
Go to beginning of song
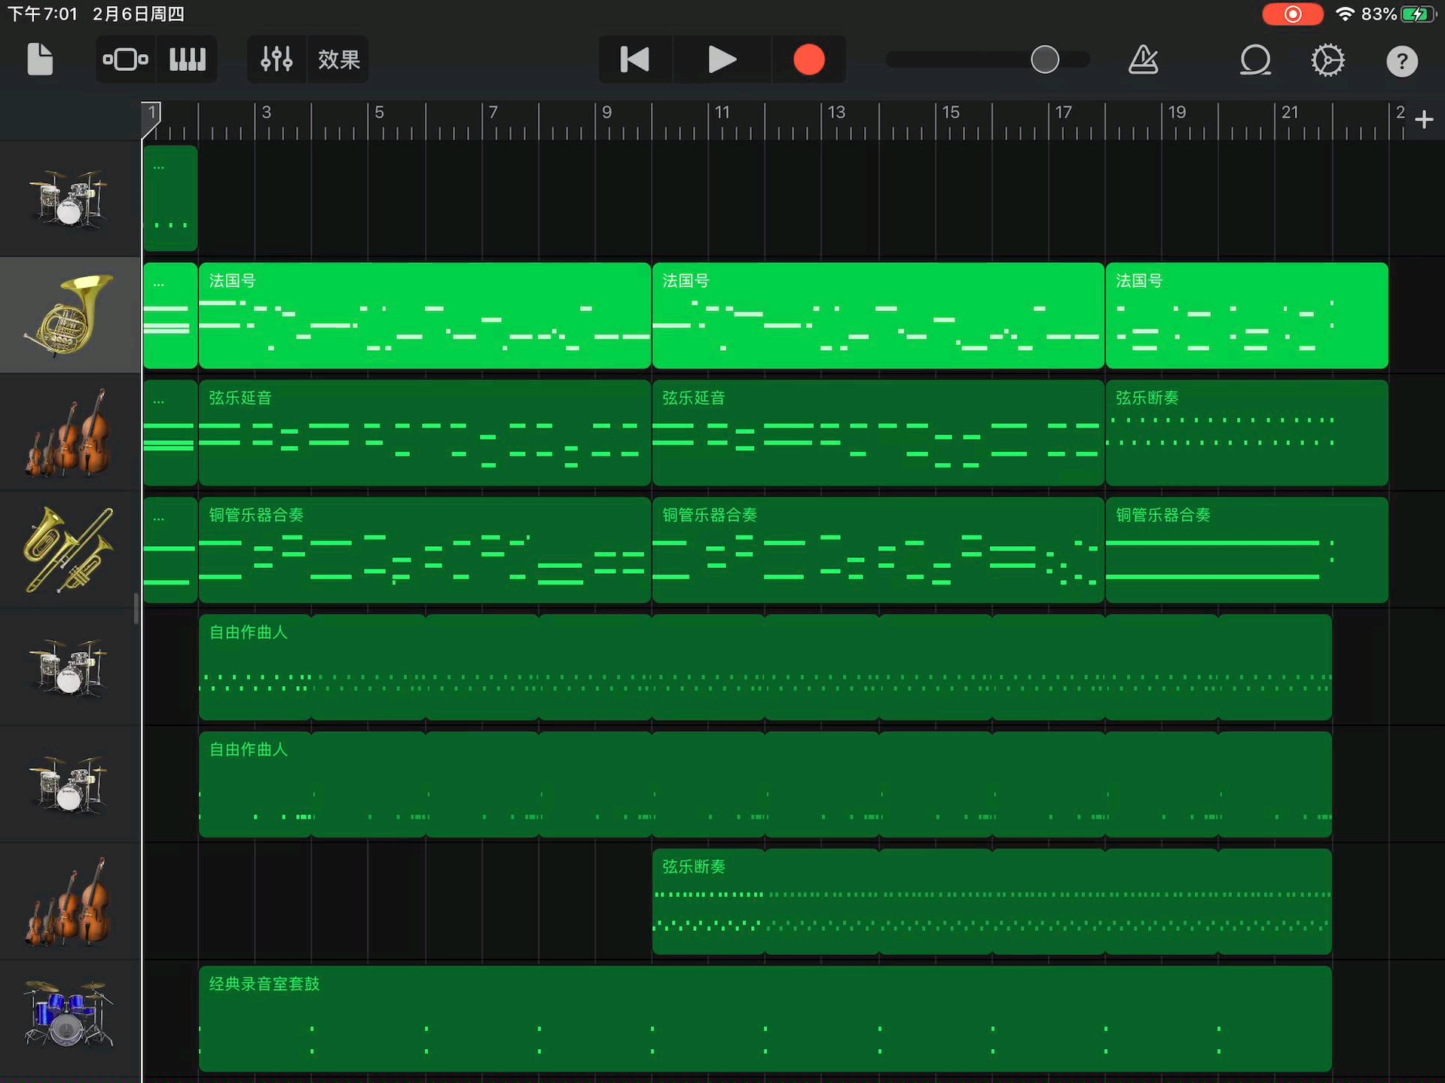point(634,59)
